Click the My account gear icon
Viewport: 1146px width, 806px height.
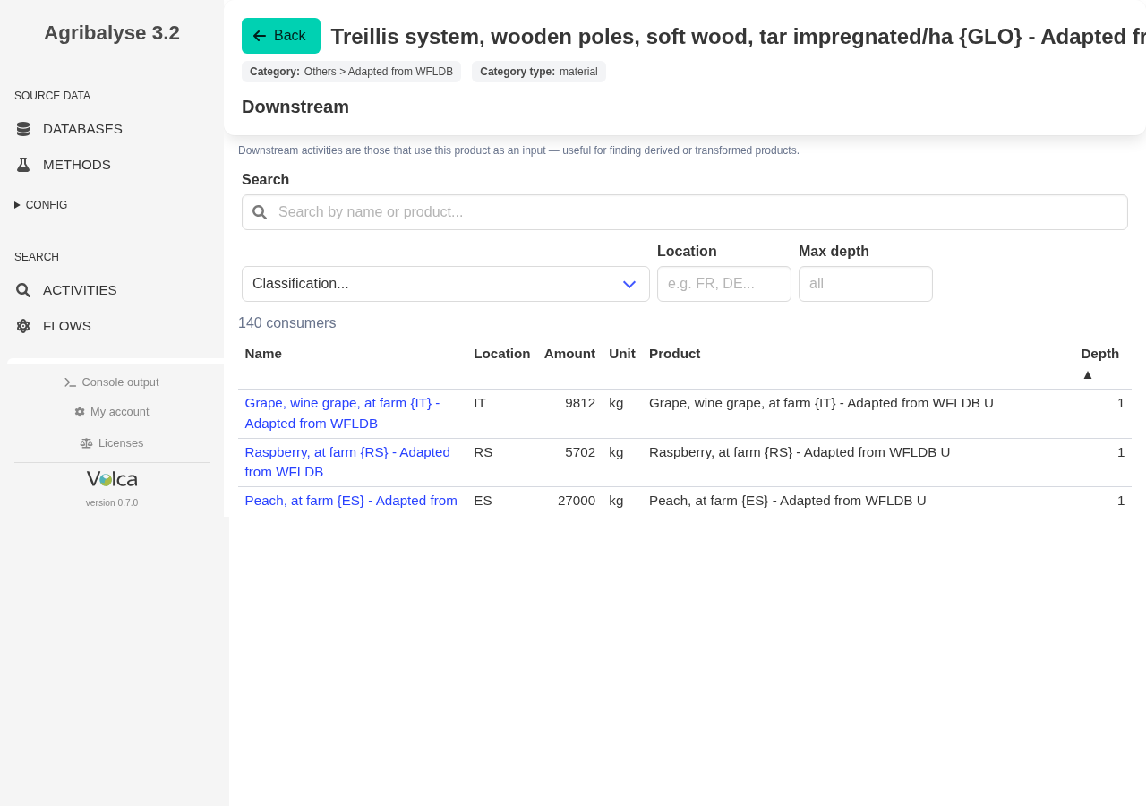tap(80, 412)
